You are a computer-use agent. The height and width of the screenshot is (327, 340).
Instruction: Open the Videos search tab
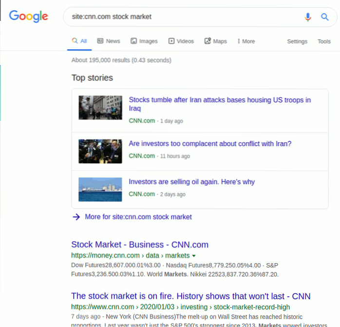(x=181, y=41)
